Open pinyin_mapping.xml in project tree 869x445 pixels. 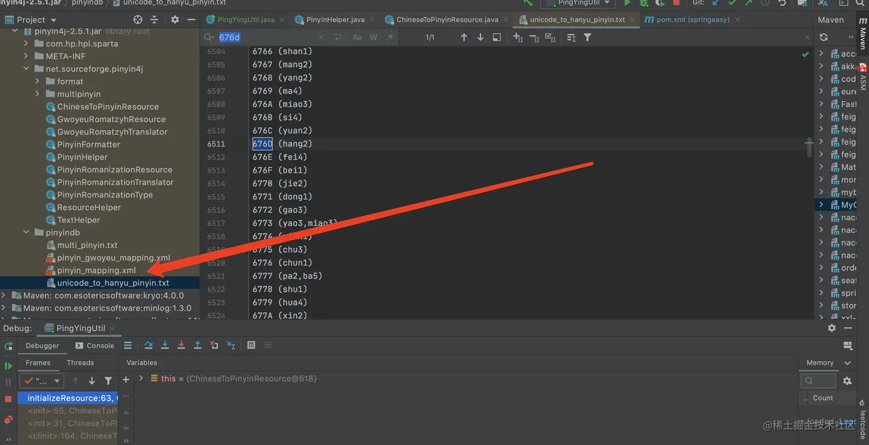pos(97,270)
